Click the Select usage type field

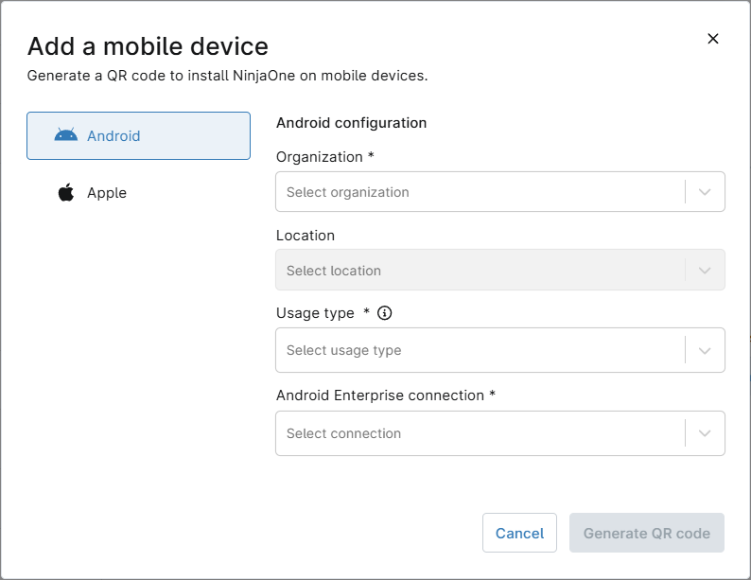pos(479,350)
